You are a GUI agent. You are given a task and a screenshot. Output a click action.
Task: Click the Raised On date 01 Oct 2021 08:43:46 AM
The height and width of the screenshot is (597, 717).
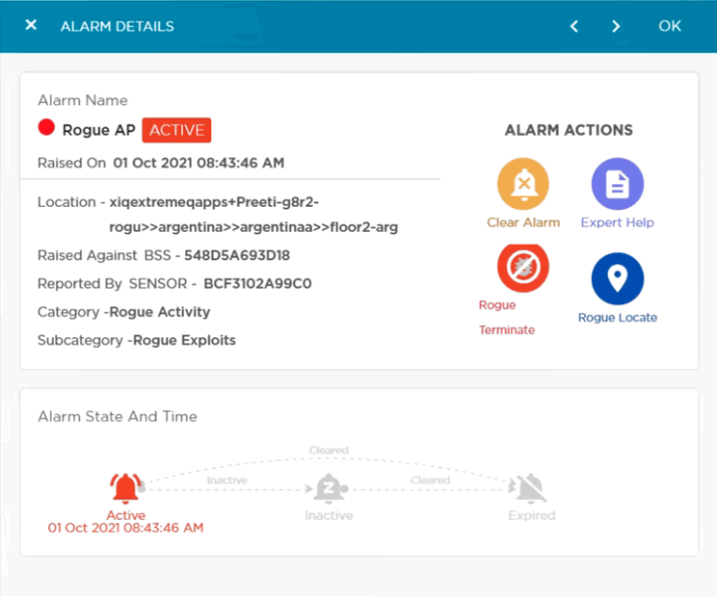coord(199,163)
